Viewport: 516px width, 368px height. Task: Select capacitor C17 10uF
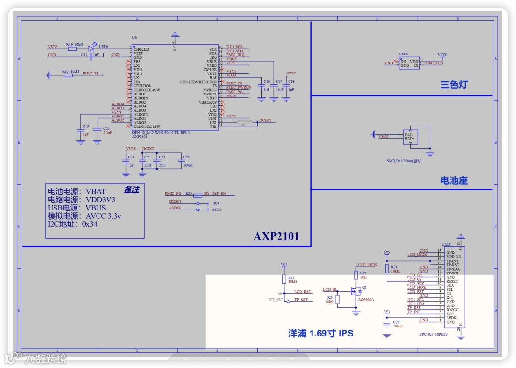tap(274, 85)
